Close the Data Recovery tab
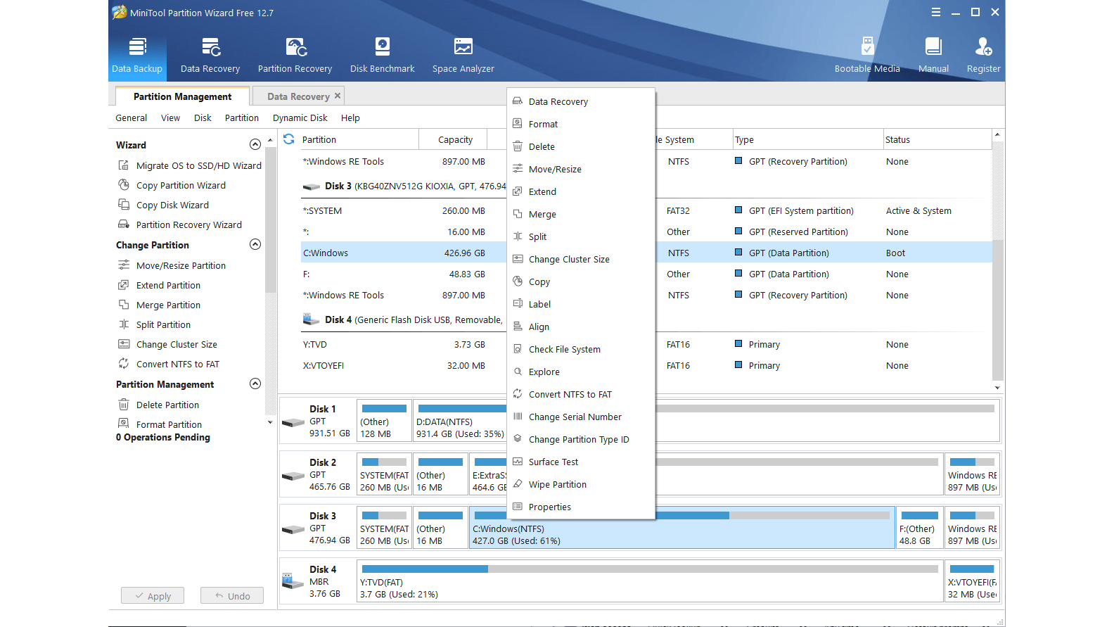Viewport: 1114px width, 627px height. [x=338, y=96]
